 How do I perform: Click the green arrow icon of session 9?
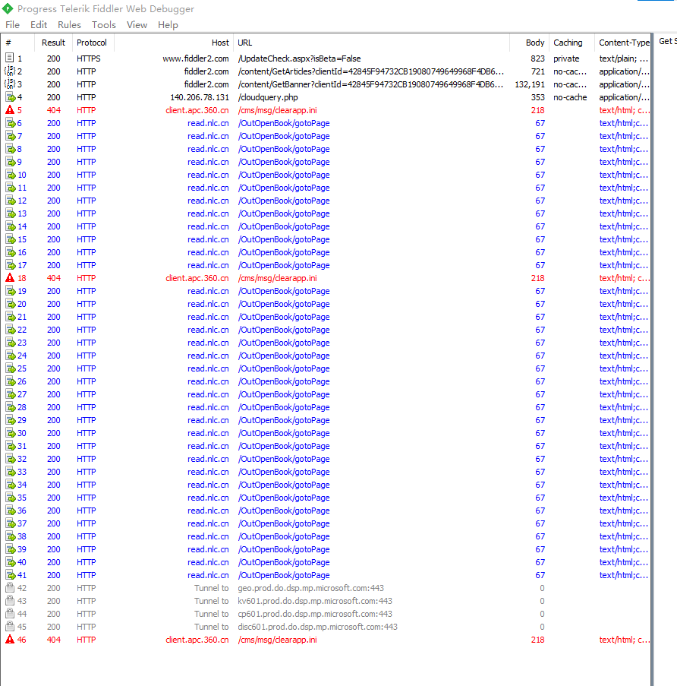(10, 162)
